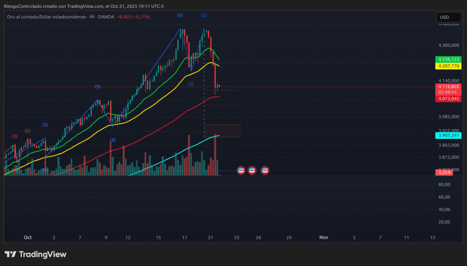The height and width of the screenshot is (266, 467).
Task: Open the USD currency selector
Action: click(444, 17)
